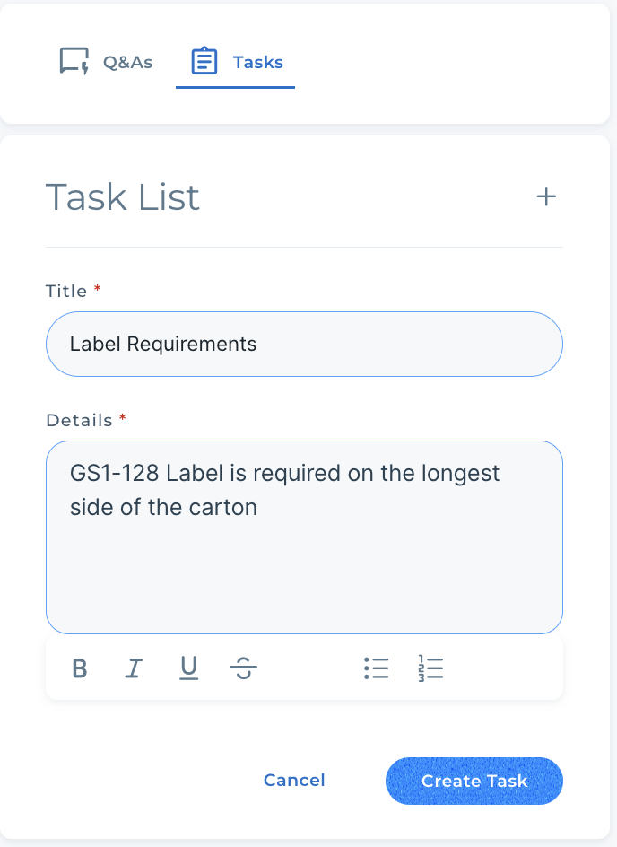
Task: Click the Task List heading
Action: (123, 197)
